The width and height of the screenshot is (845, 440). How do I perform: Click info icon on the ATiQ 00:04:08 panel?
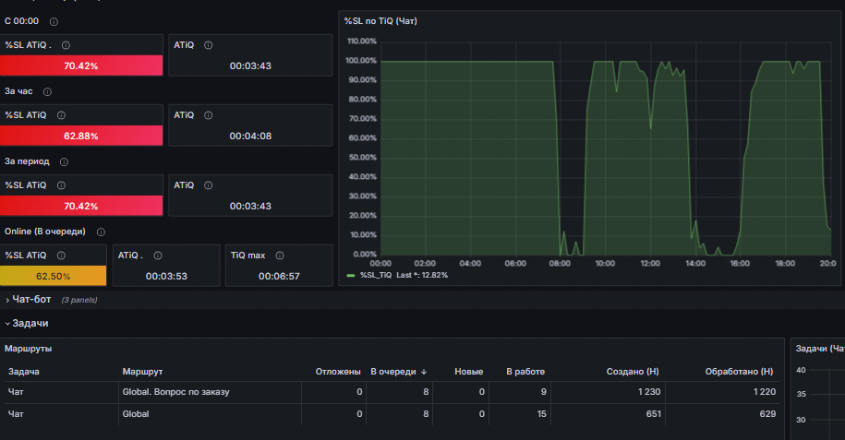pos(208,115)
